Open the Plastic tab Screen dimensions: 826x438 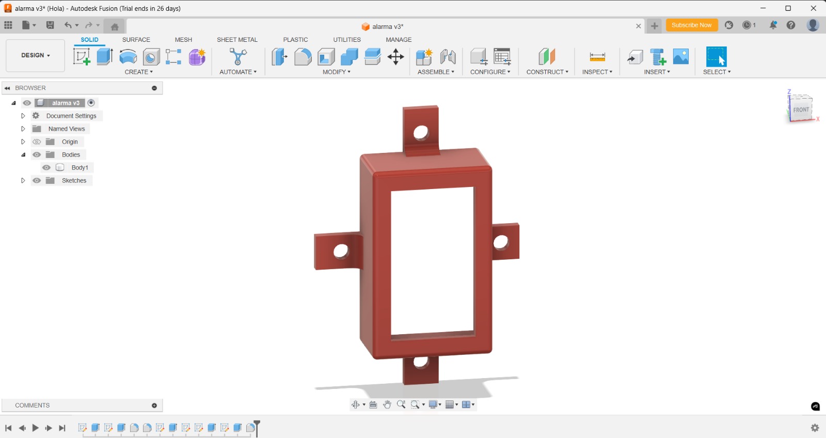pyautogui.click(x=295, y=40)
